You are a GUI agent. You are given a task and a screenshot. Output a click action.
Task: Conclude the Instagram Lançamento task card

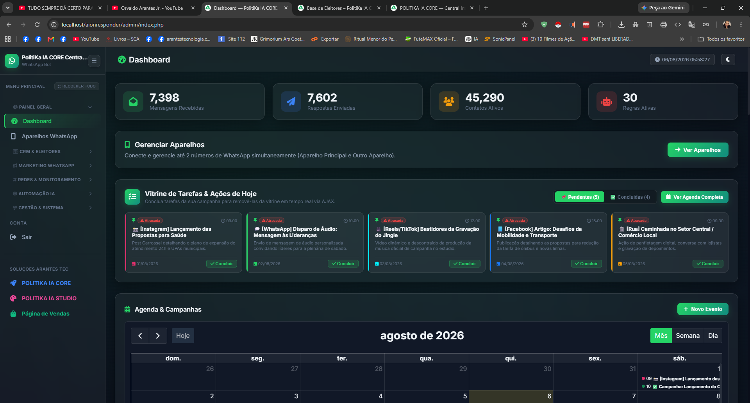[x=221, y=264]
